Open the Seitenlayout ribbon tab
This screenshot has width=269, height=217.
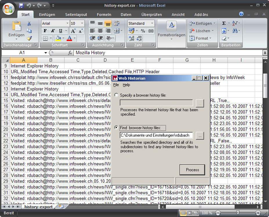[76, 15]
